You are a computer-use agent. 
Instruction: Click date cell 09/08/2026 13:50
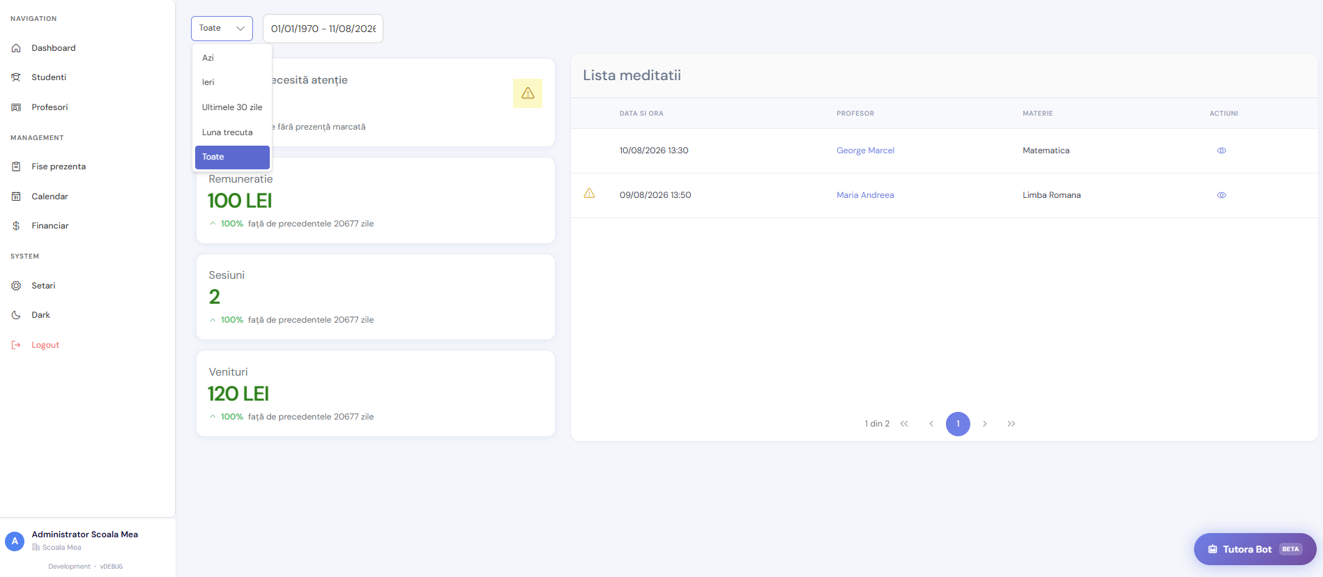click(655, 195)
